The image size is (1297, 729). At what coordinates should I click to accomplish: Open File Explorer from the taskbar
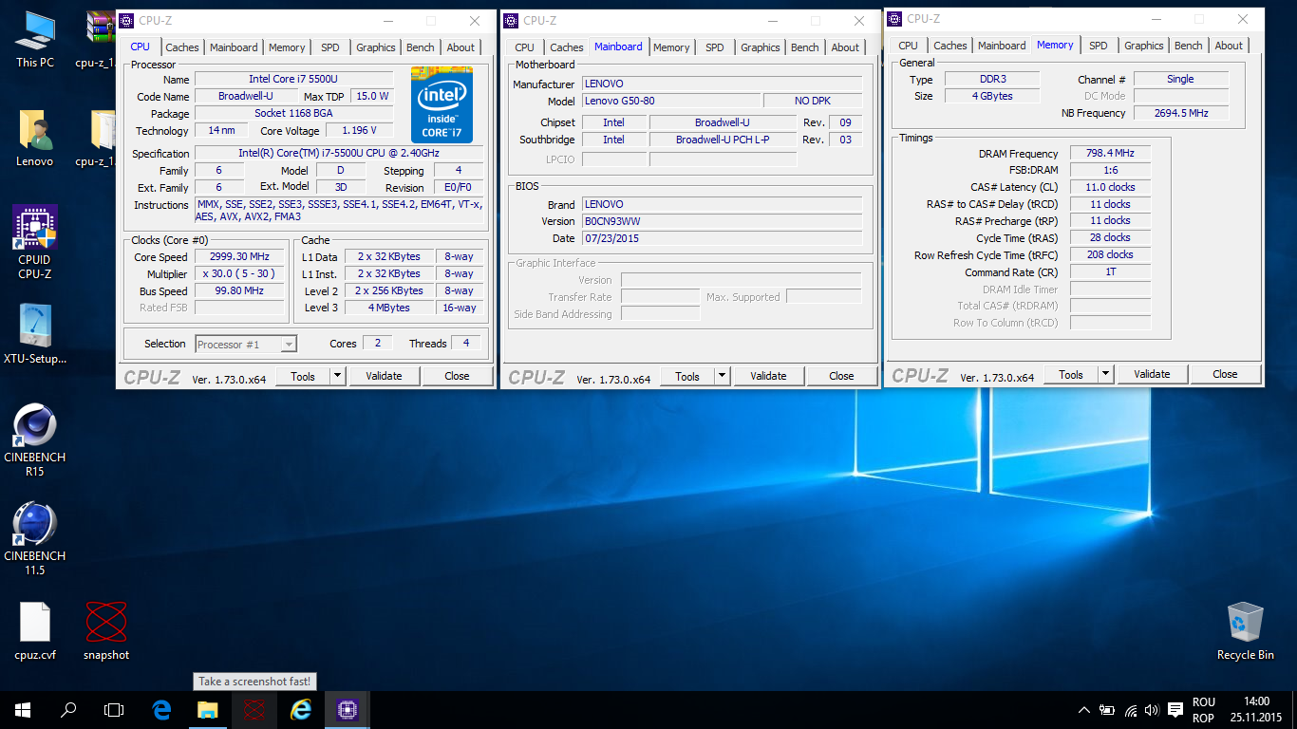coord(208,709)
